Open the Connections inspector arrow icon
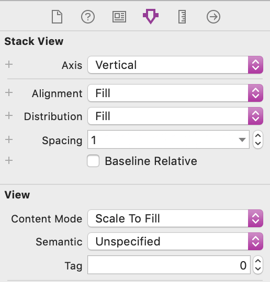Screen dimensions: 270x282 tap(213, 17)
